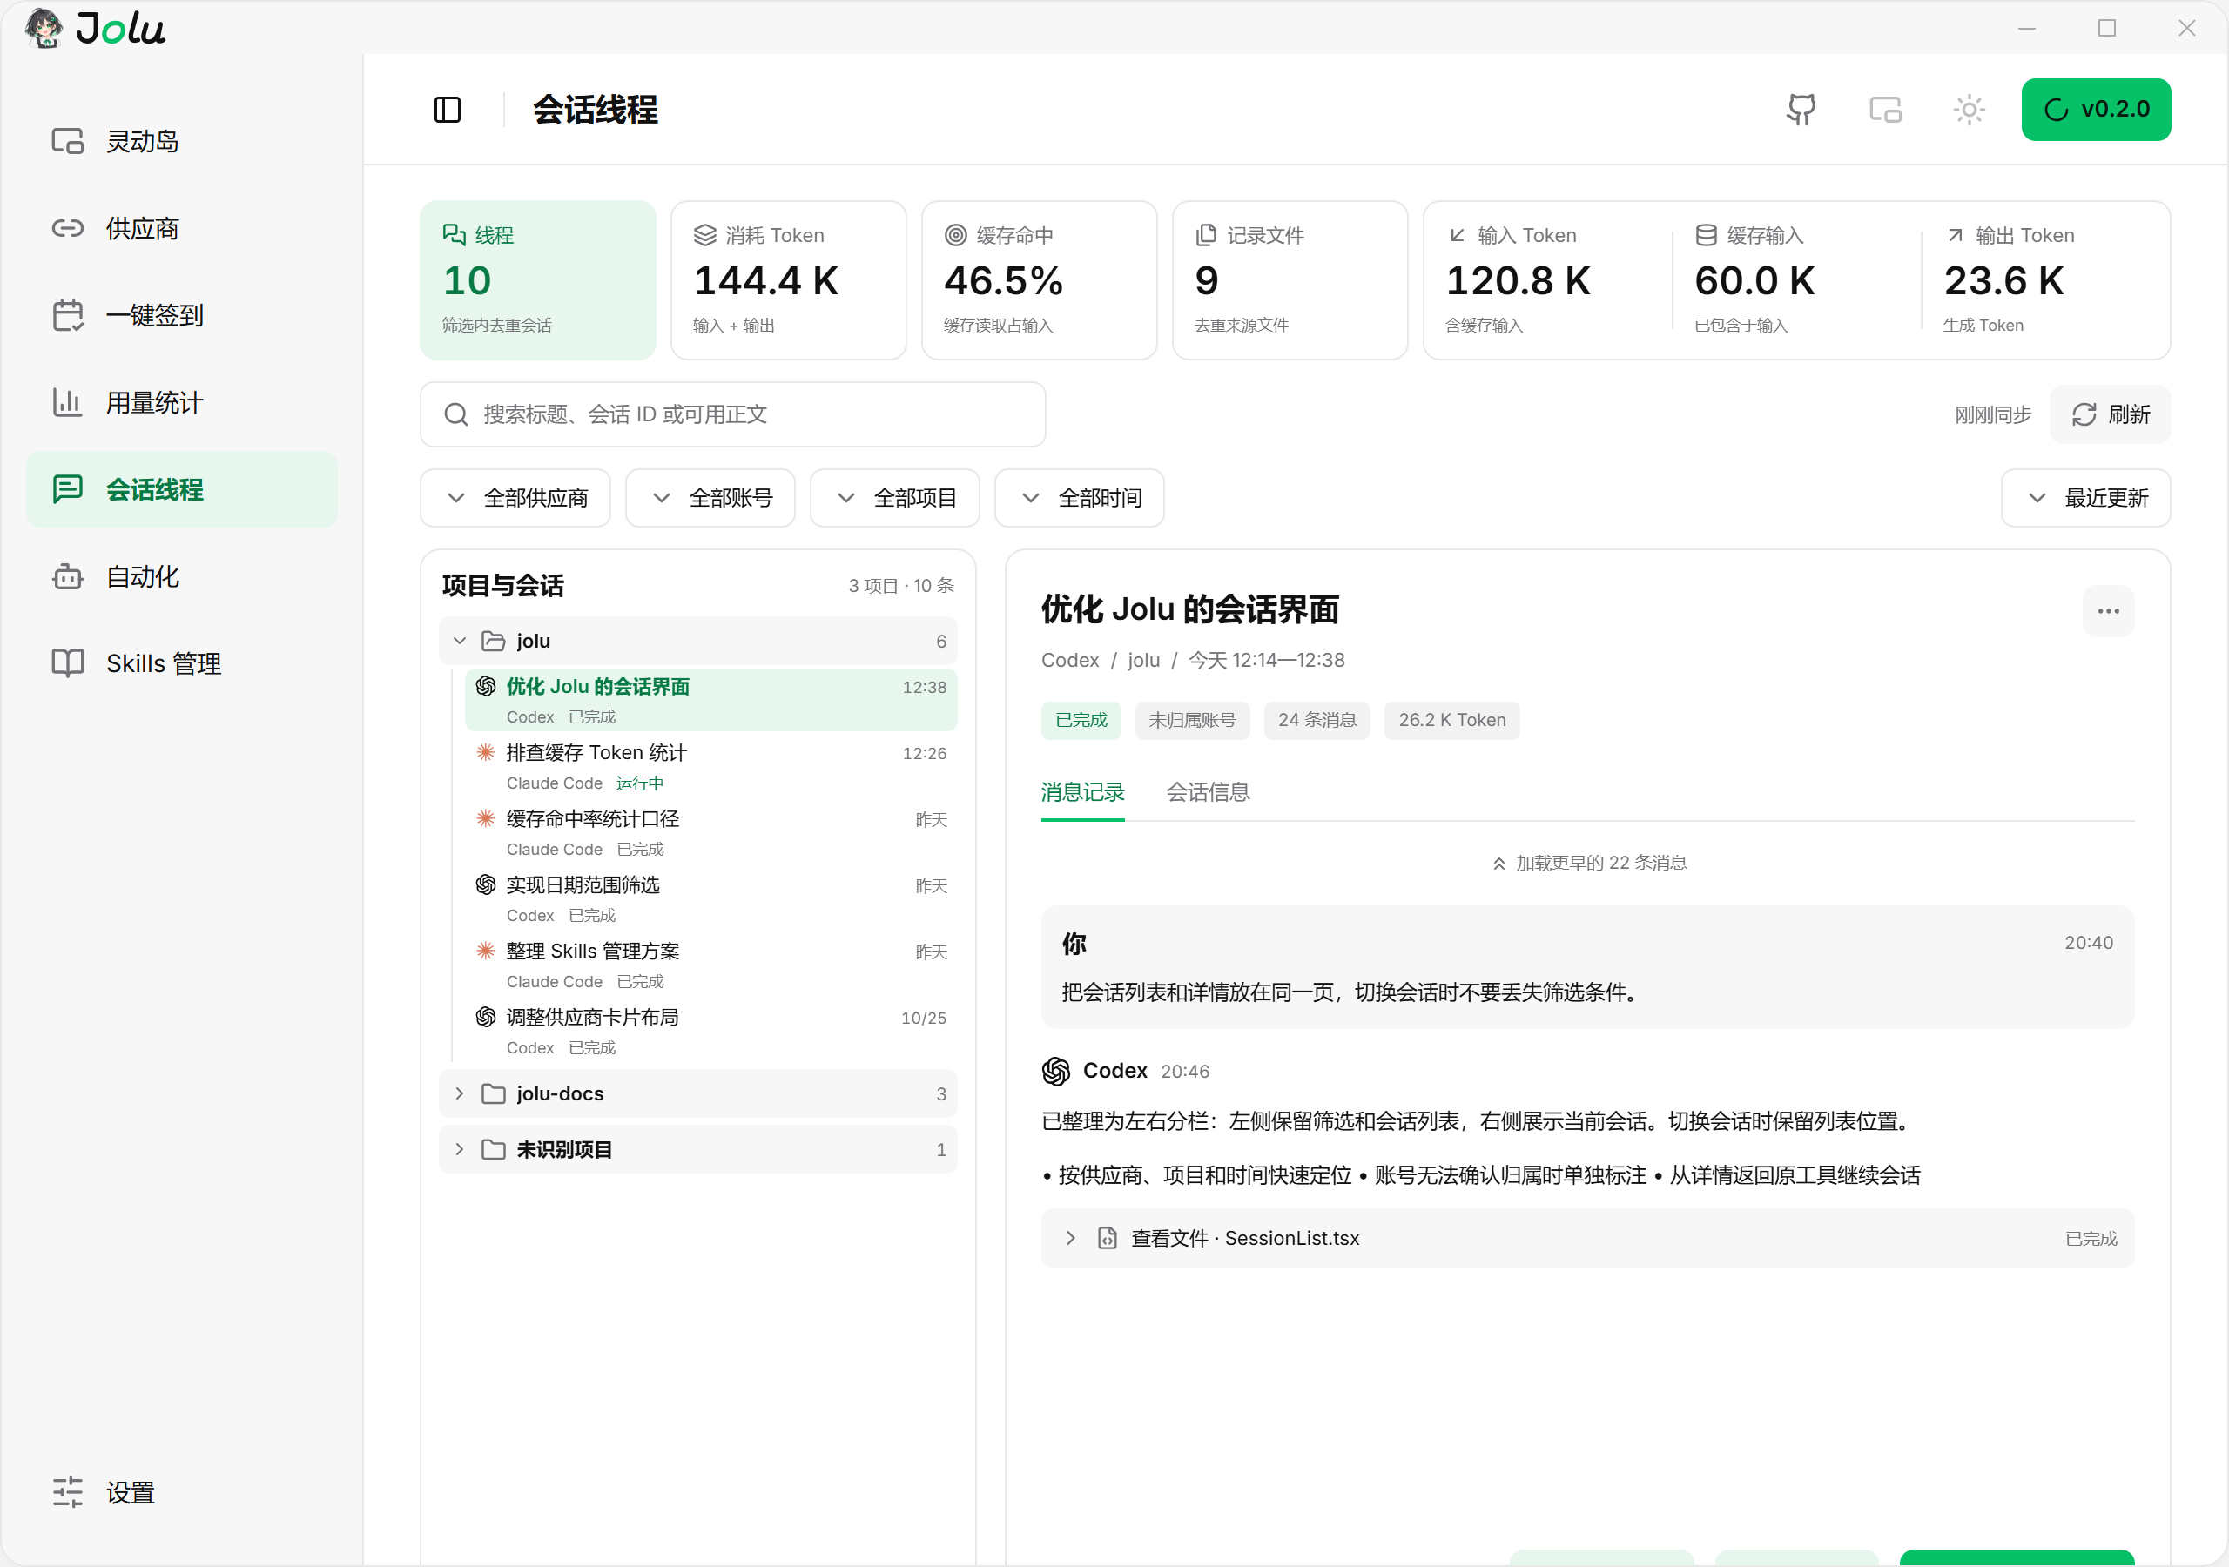Click the search box for sessions

733,414
